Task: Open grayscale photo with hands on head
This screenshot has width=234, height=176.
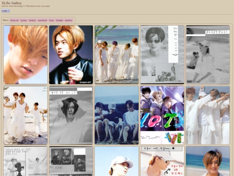Action: coord(71,115)
